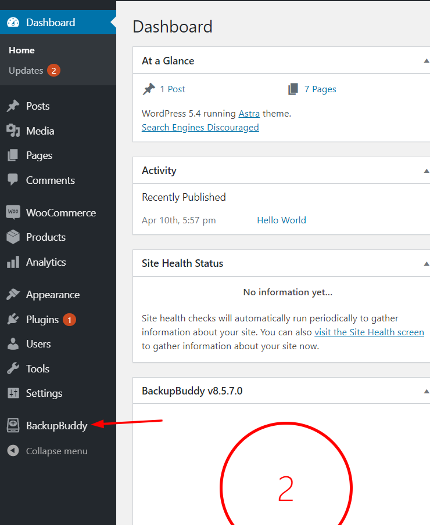
Task: Collapse the Site Health Status widget
Action: (x=427, y=264)
